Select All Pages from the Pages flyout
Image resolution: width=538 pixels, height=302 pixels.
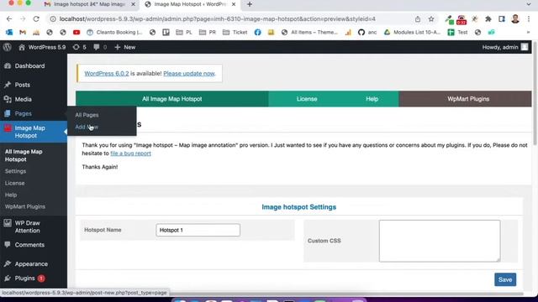pos(87,115)
